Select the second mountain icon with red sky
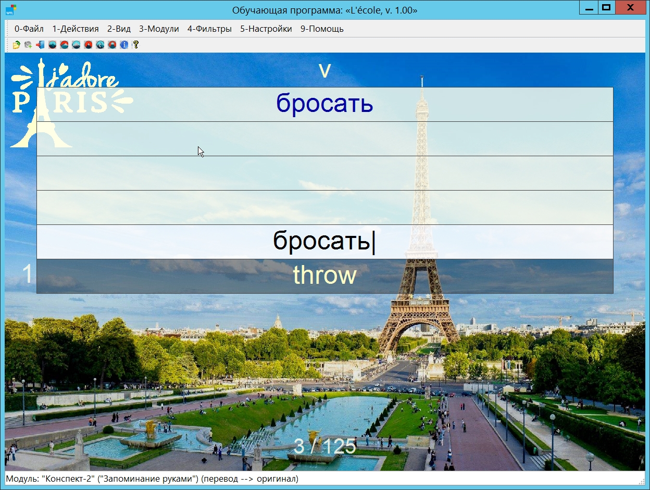Screen dimensions: 650x490 [x=64, y=45]
